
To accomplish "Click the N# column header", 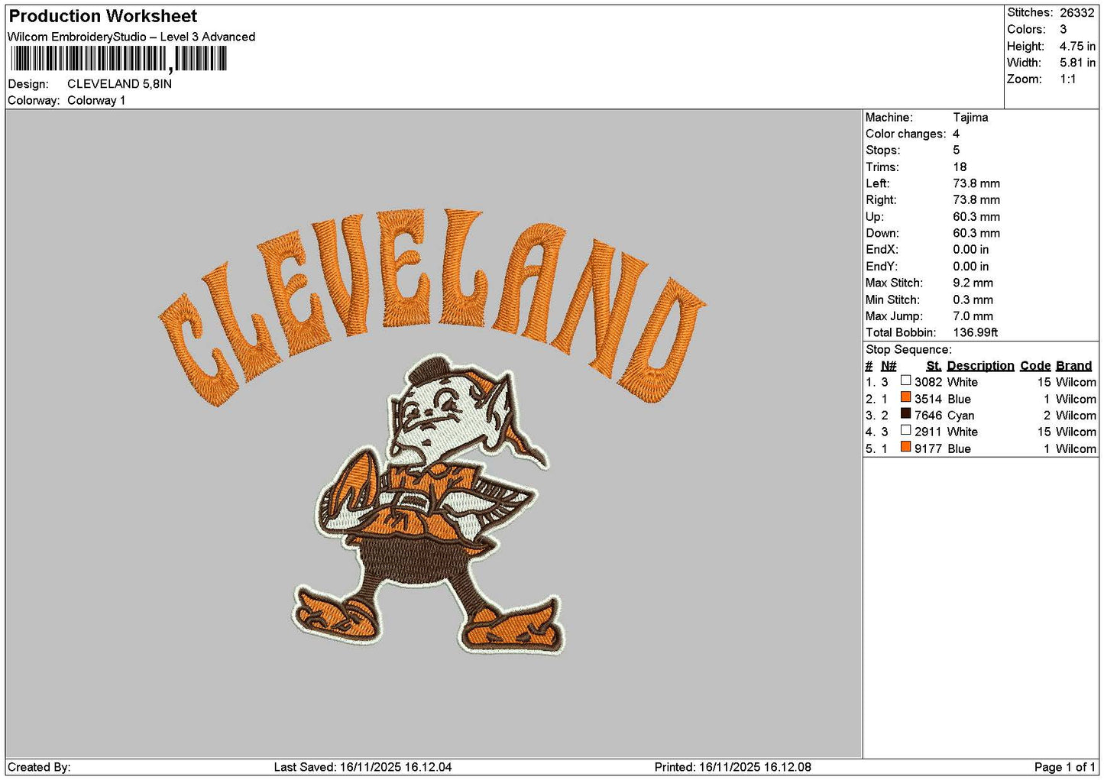I will coord(889,367).
